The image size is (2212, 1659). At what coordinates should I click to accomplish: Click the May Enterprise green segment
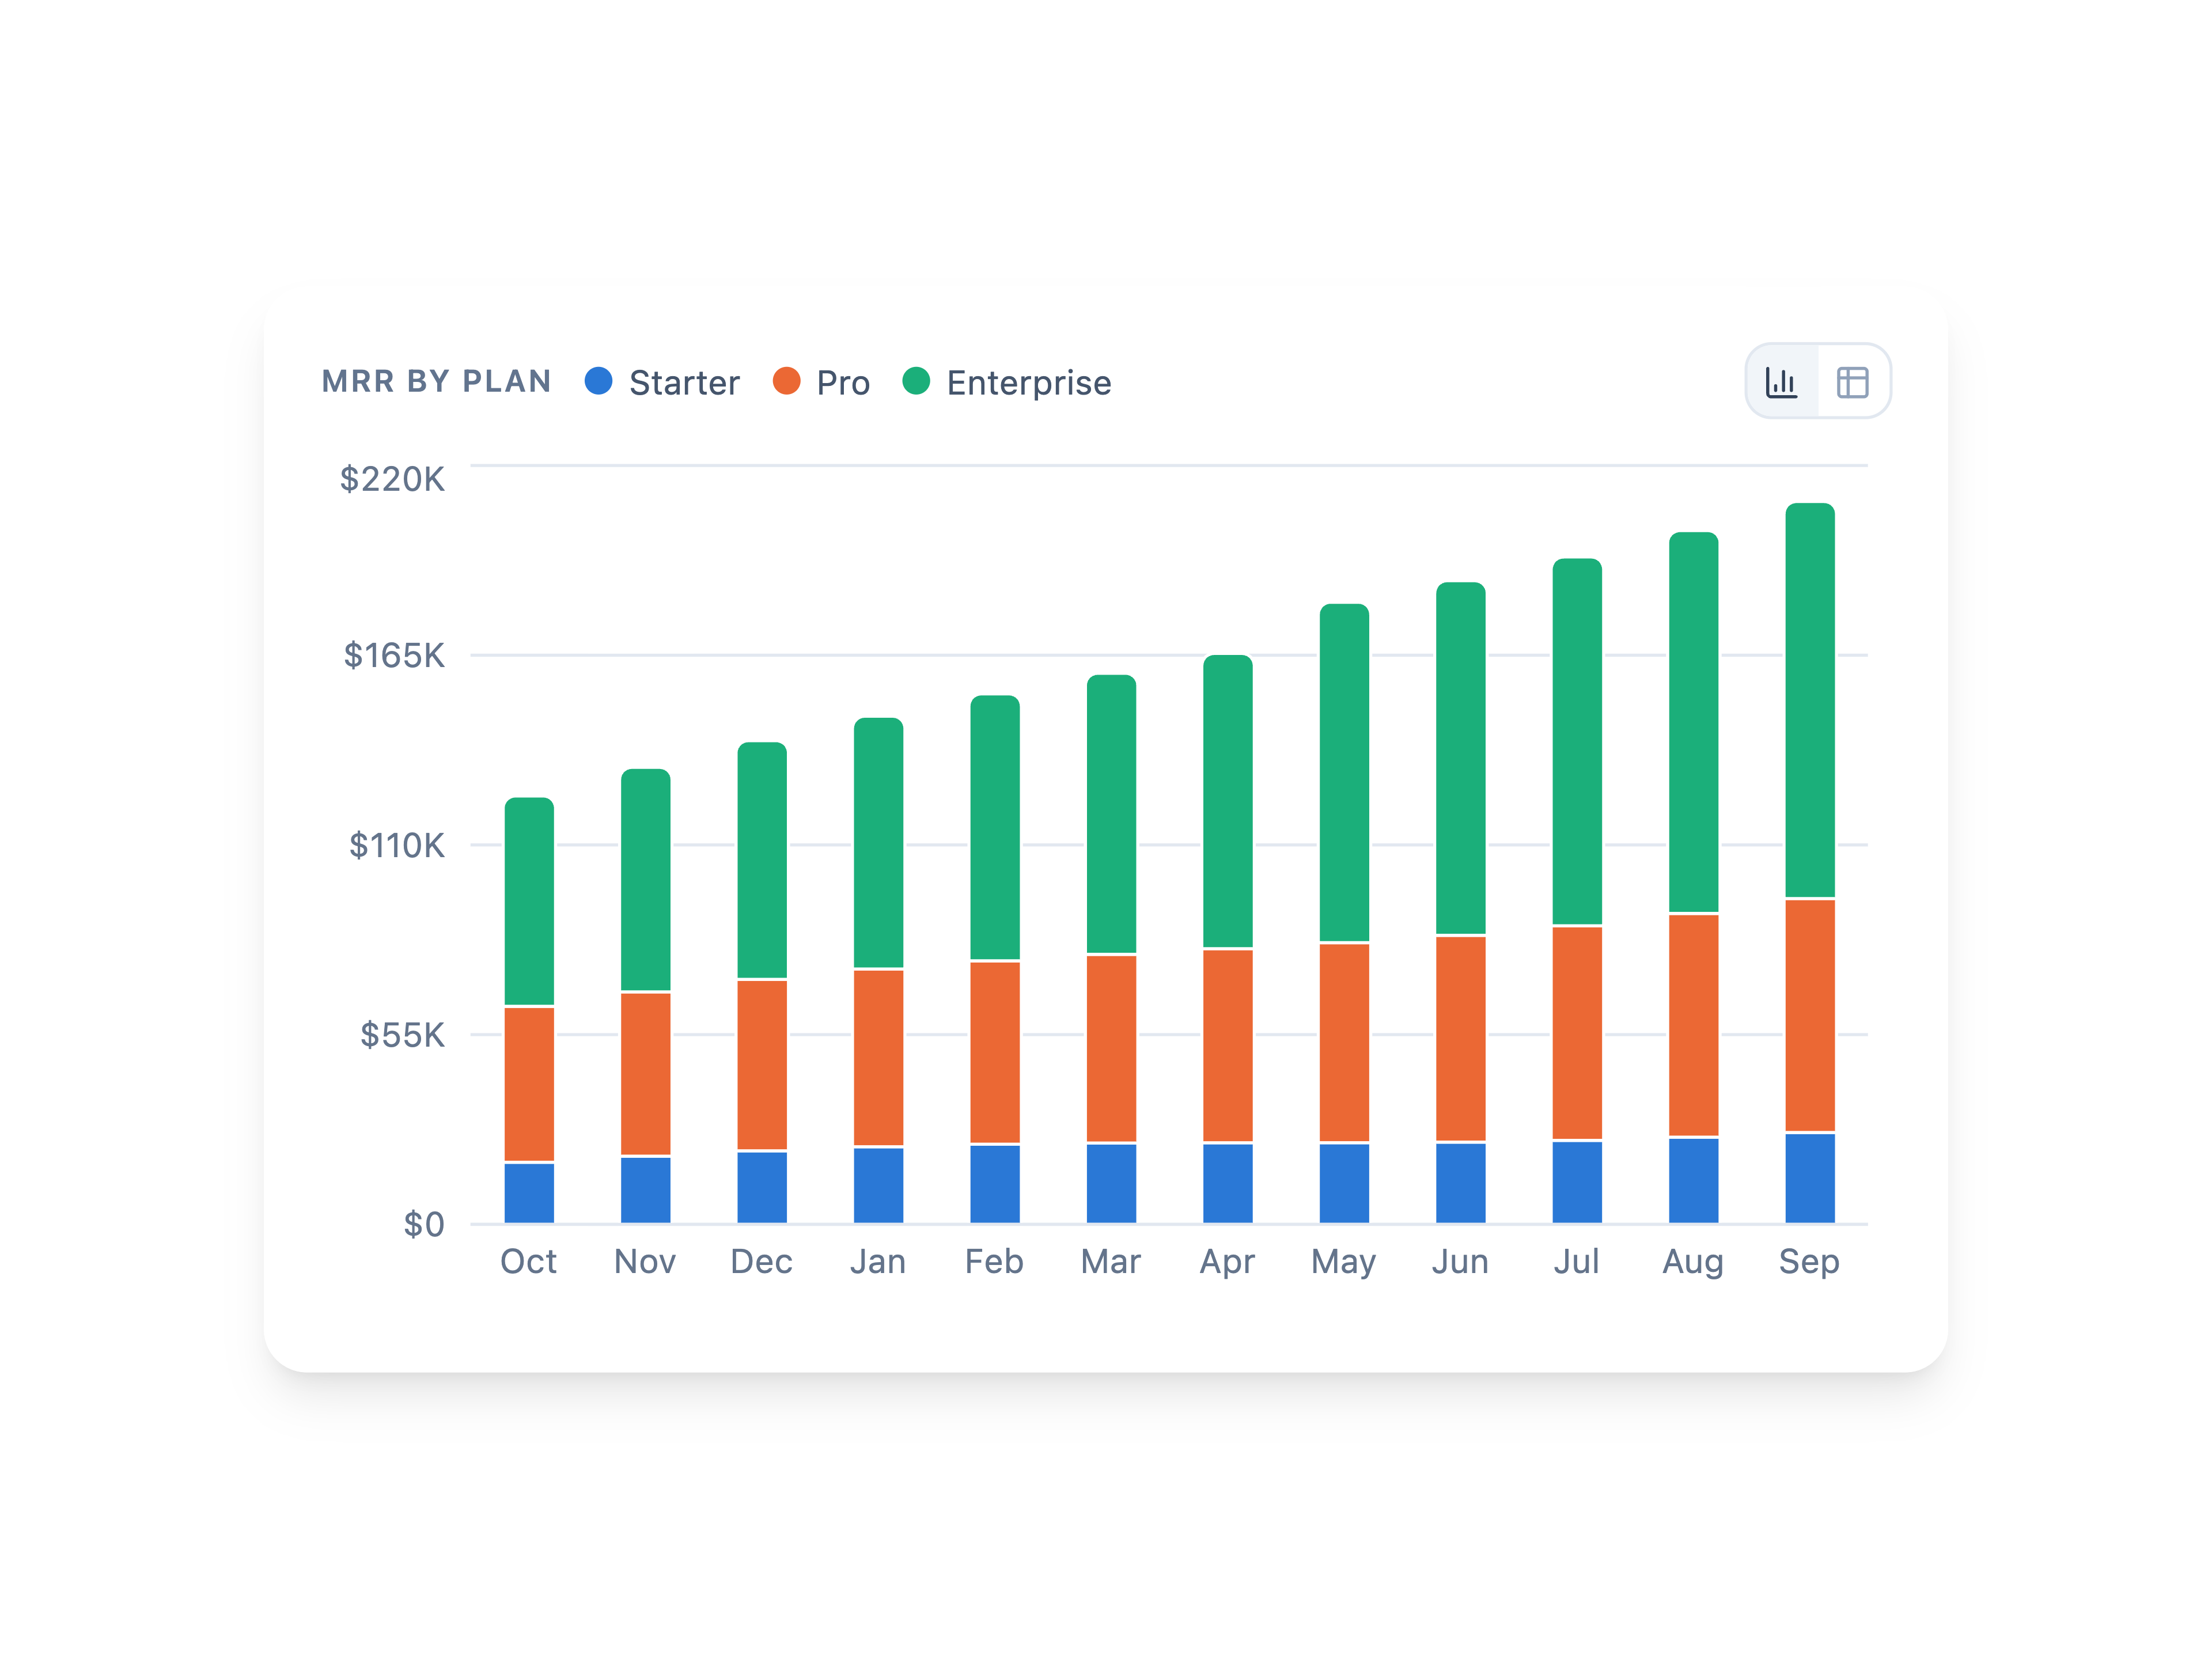(1344, 772)
